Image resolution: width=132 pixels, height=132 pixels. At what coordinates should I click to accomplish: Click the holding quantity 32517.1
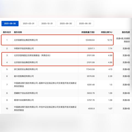91,48
